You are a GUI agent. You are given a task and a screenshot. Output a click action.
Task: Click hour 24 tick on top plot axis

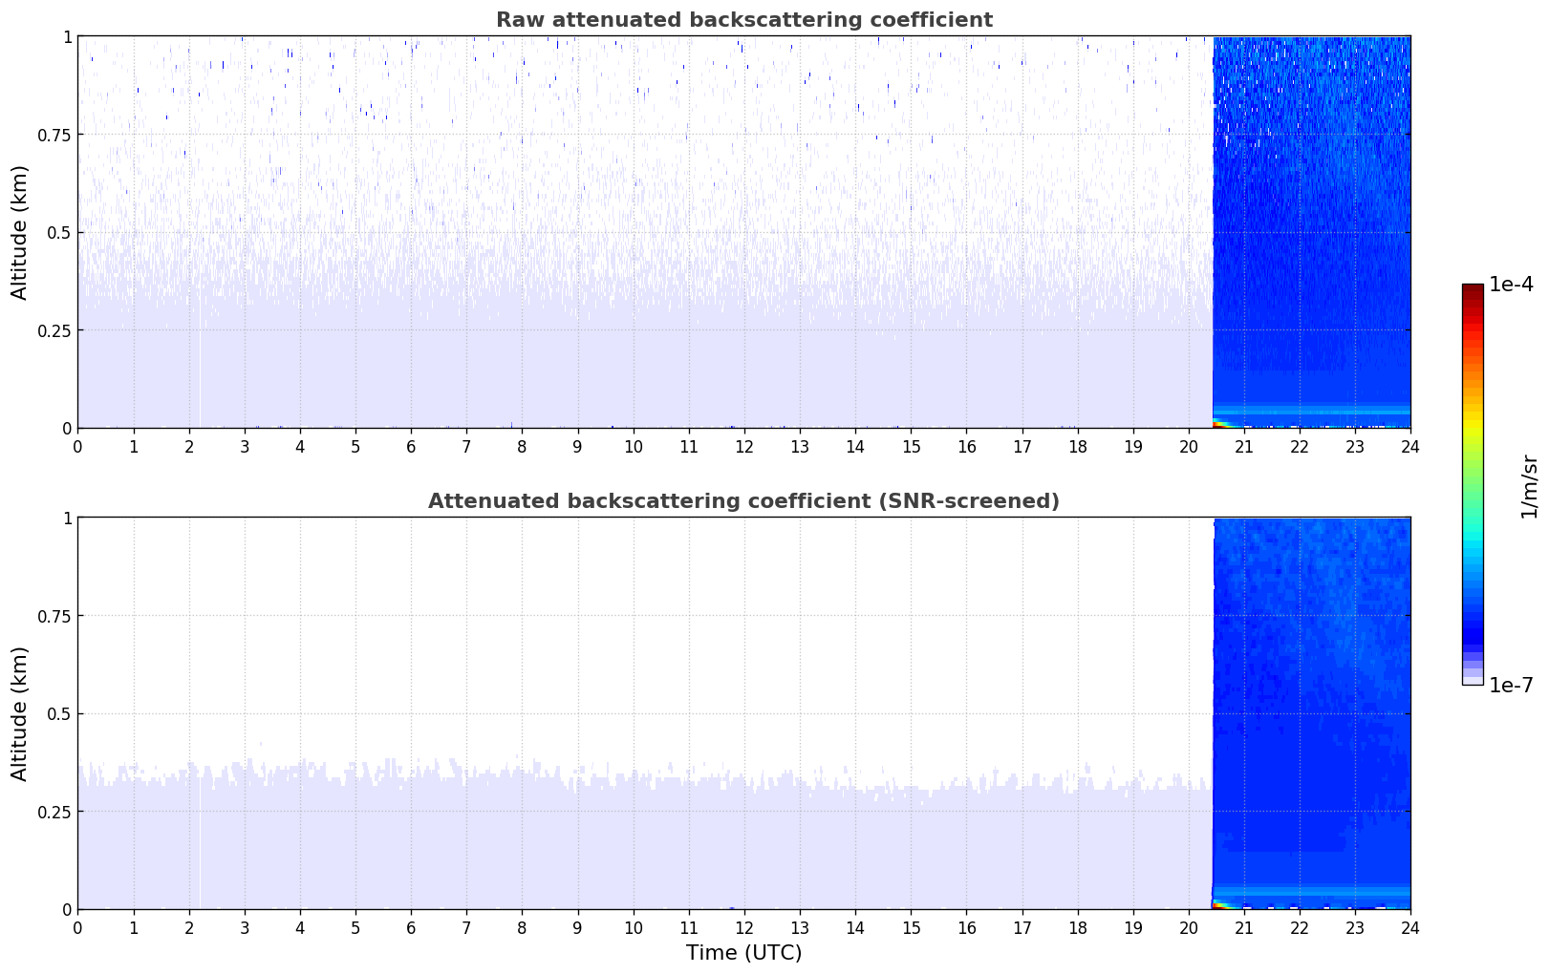pyautogui.click(x=1409, y=446)
